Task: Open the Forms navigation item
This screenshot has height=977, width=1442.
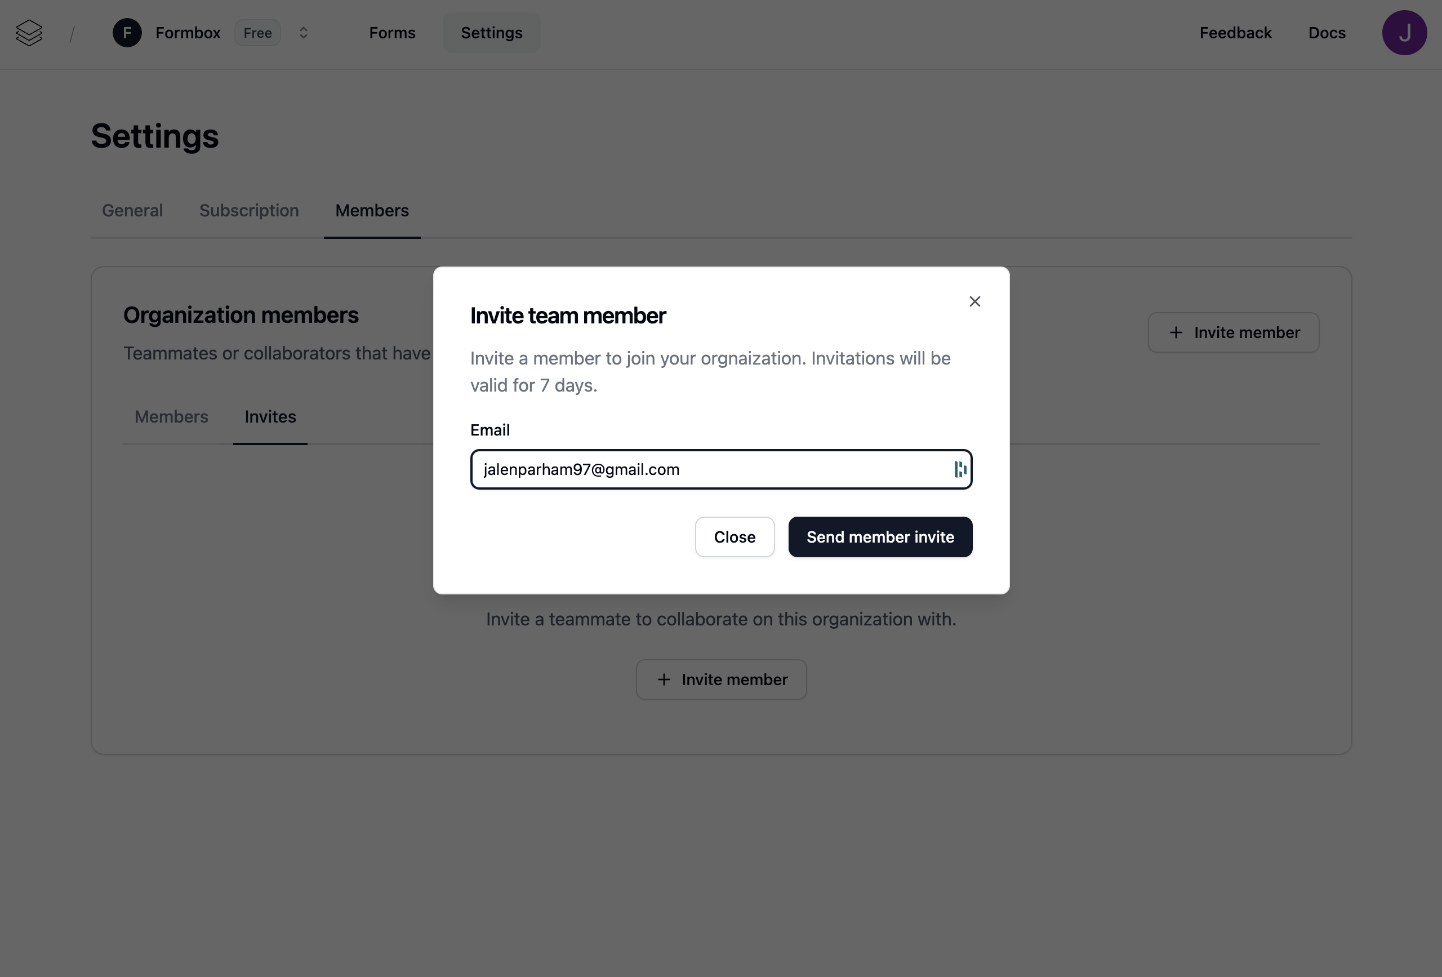Action: 392,33
